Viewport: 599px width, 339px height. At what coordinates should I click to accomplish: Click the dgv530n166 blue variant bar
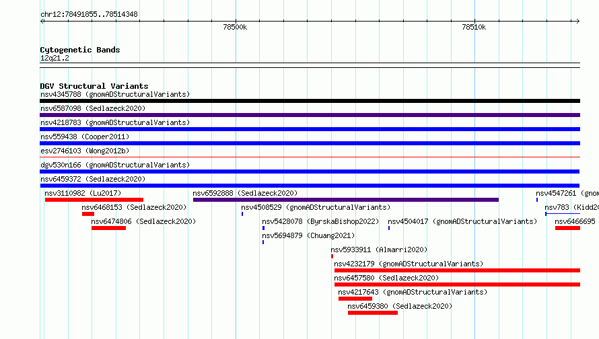pos(310,172)
